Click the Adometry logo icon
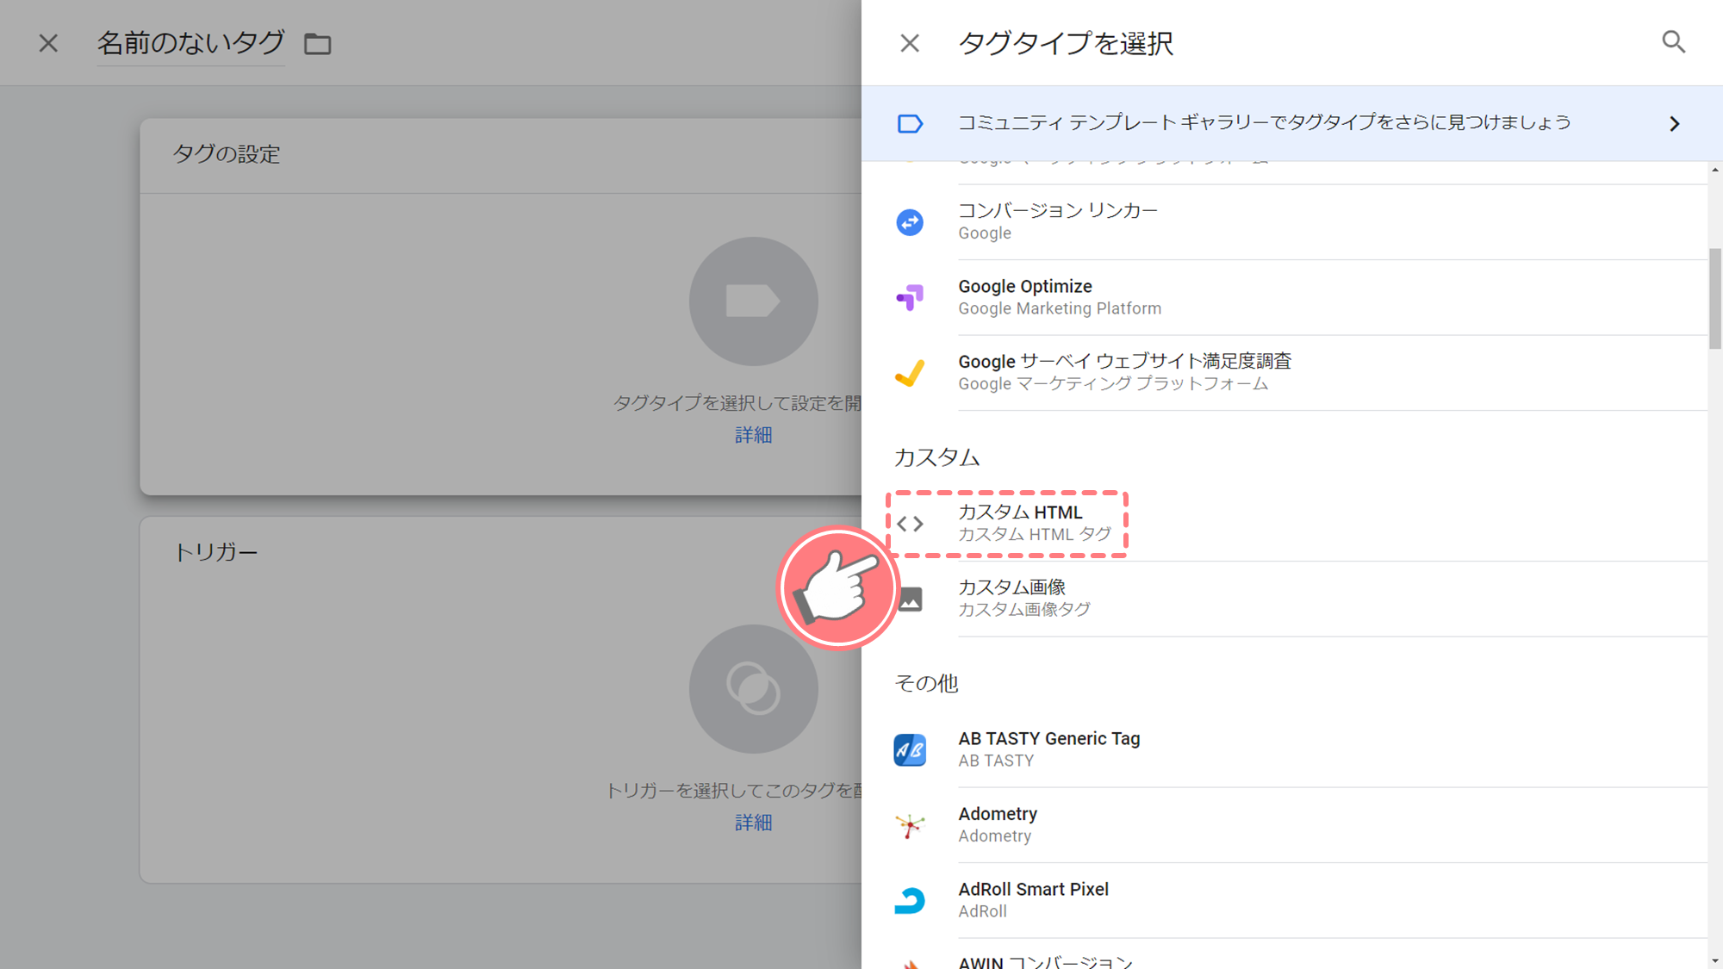Screen dimensions: 1723x969 [910, 825]
